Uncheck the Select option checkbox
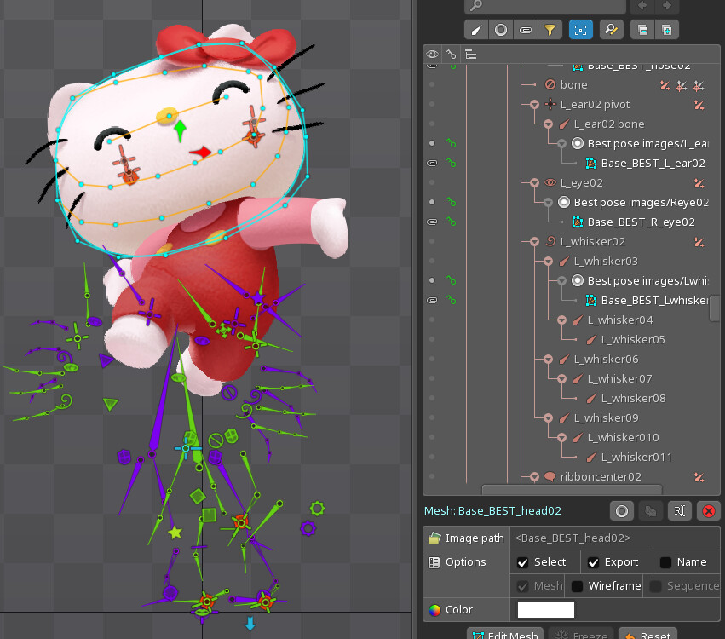This screenshot has height=639, width=725. point(522,562)
